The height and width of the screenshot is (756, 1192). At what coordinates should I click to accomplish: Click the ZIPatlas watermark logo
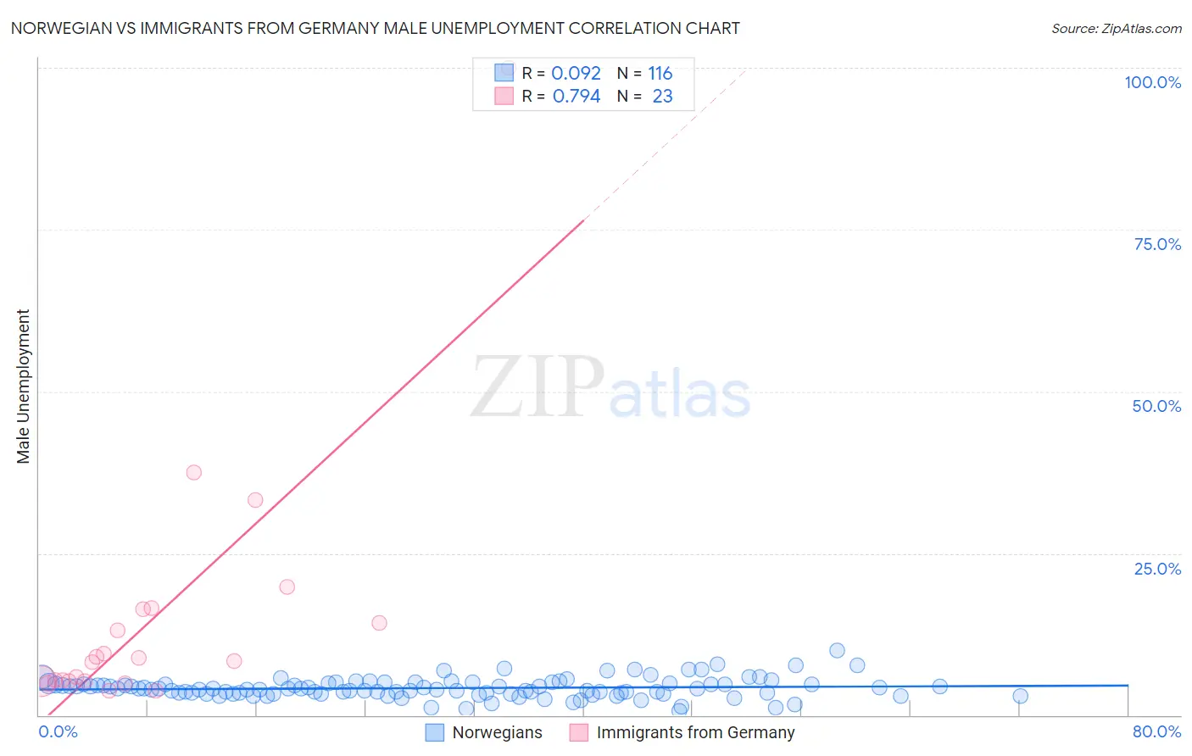point(610,387)
